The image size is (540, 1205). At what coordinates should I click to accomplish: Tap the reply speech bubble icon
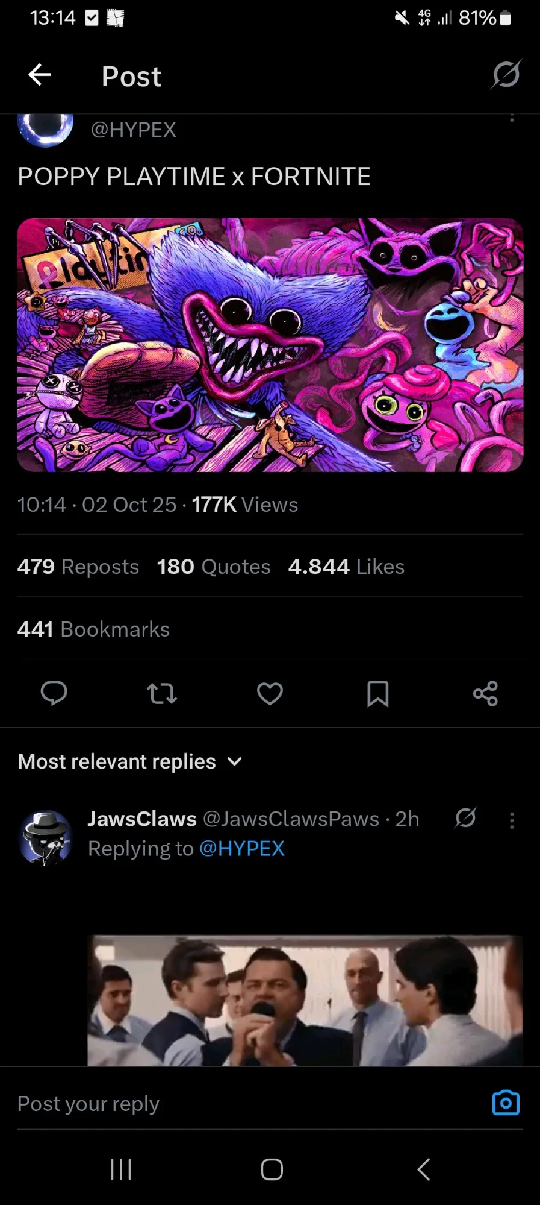point(54,693)
